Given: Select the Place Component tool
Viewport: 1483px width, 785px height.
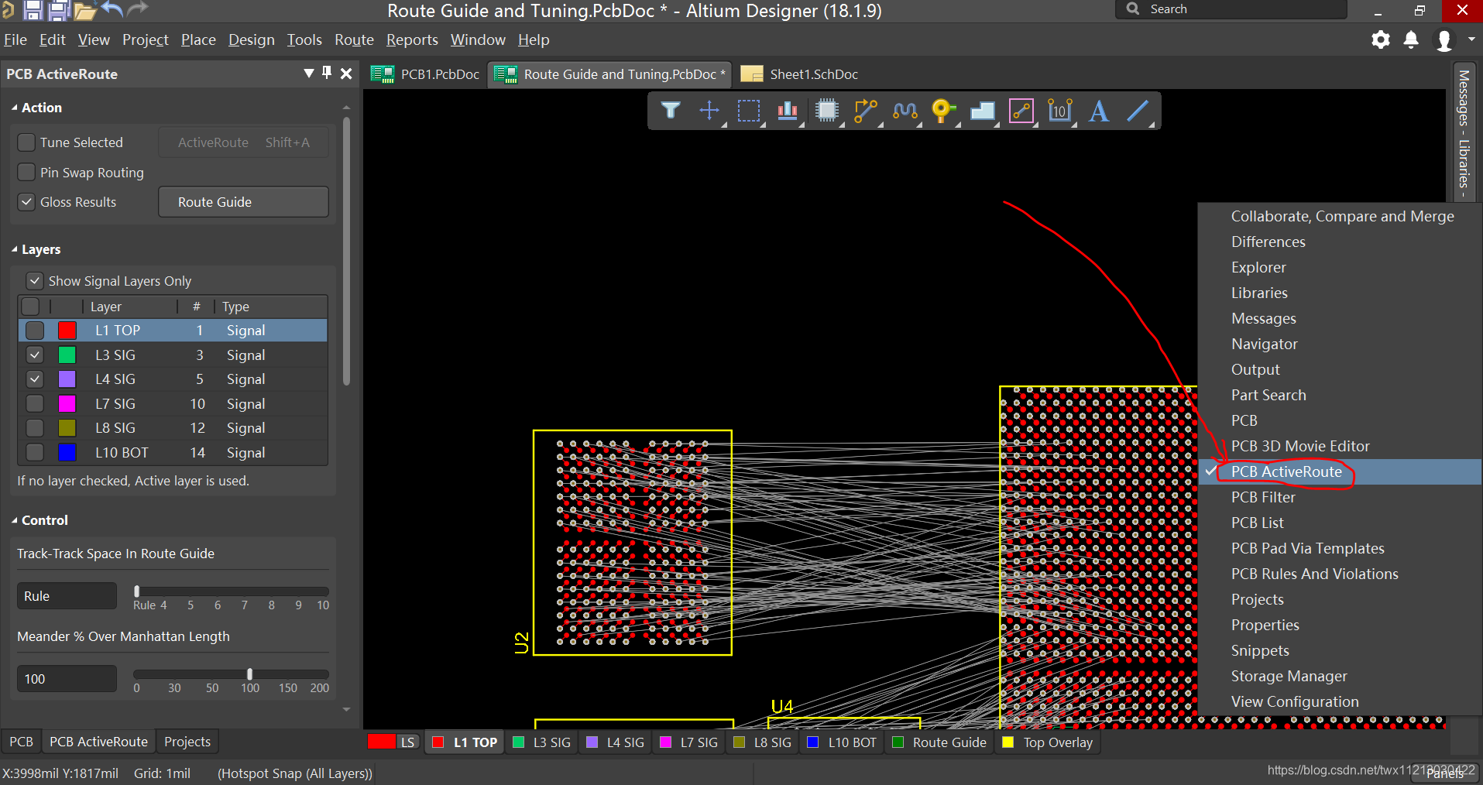Looking at the screenshot, I should [x=827, y=111].
